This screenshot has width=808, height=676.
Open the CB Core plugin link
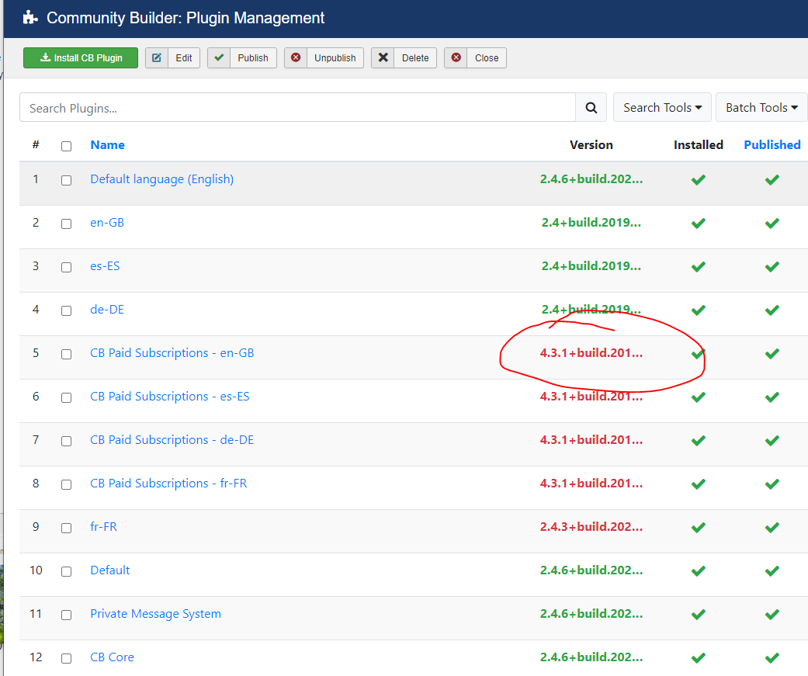(112, 657)
